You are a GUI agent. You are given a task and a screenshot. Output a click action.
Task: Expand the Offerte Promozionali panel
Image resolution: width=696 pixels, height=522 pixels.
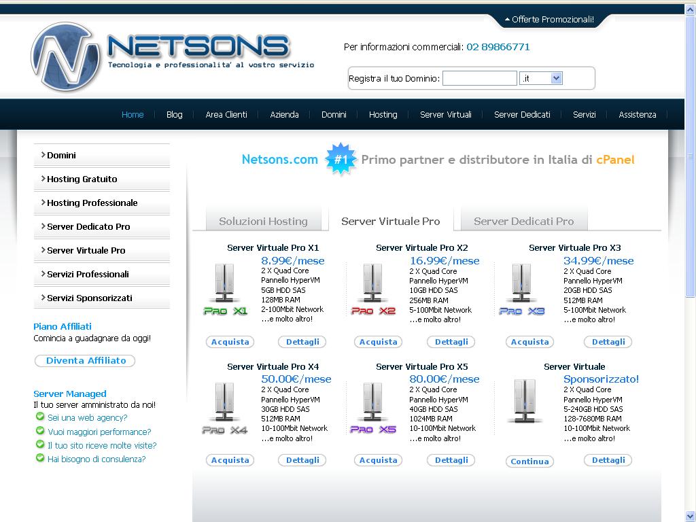pyautogui.click(x=549, y=20)
